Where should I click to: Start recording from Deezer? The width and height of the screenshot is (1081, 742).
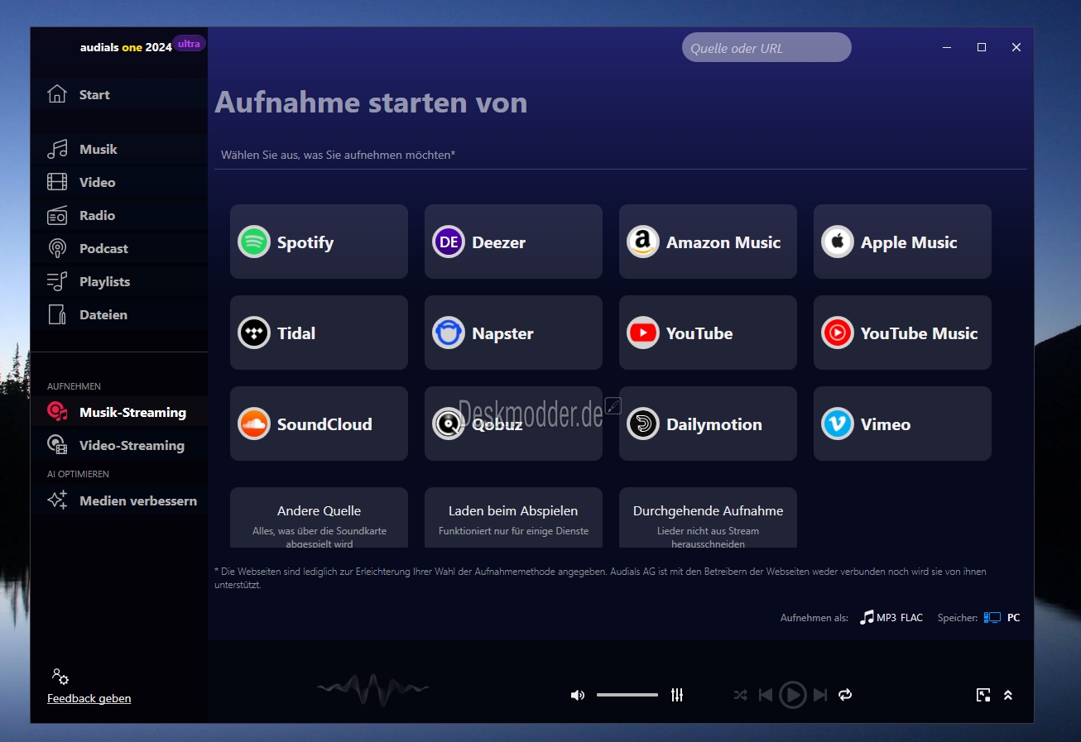point(513,242)
